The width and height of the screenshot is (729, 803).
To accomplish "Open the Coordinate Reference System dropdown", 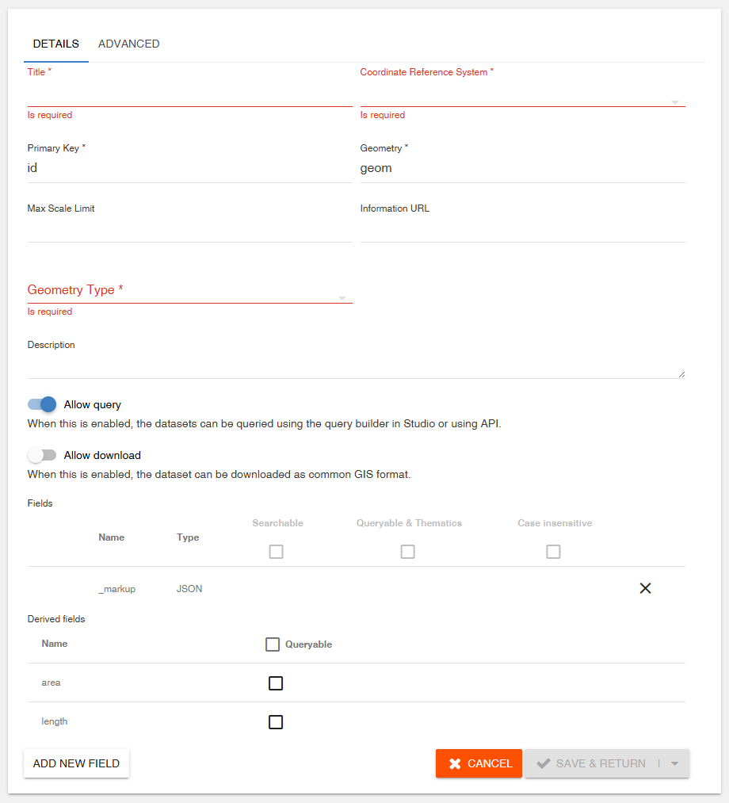I will [674, 100].
